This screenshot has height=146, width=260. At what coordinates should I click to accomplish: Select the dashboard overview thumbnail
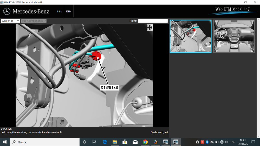[x=234, y=36]
